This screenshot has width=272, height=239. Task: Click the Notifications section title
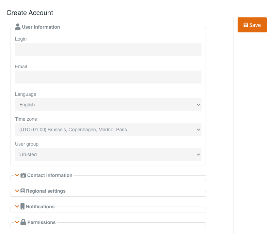[x=40, y=207]
